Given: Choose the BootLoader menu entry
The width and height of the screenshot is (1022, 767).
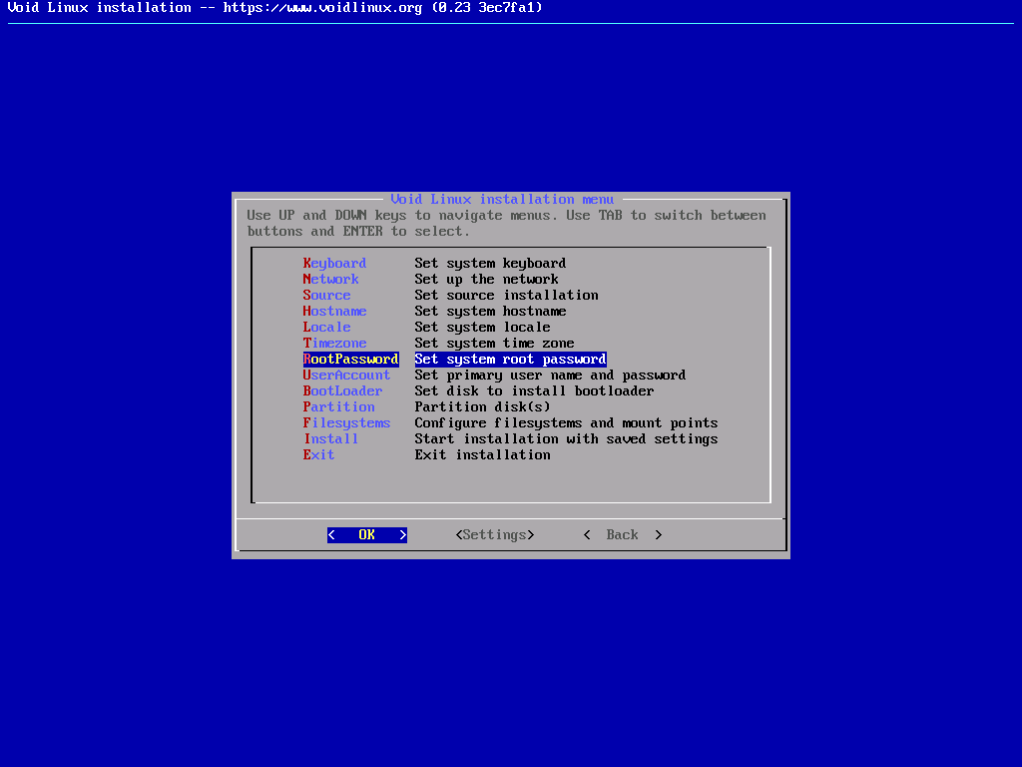Looking at the screenshot, I should (342, 391).
